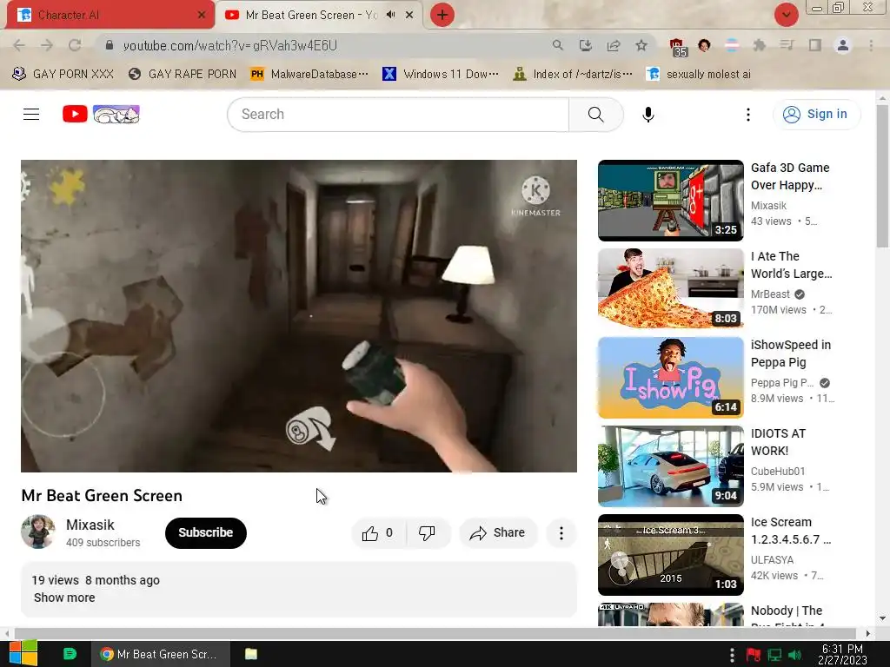Open the taskbar clock showing 6:31 PM
This screenshot has height=667, width=890.
coord(842,655)
